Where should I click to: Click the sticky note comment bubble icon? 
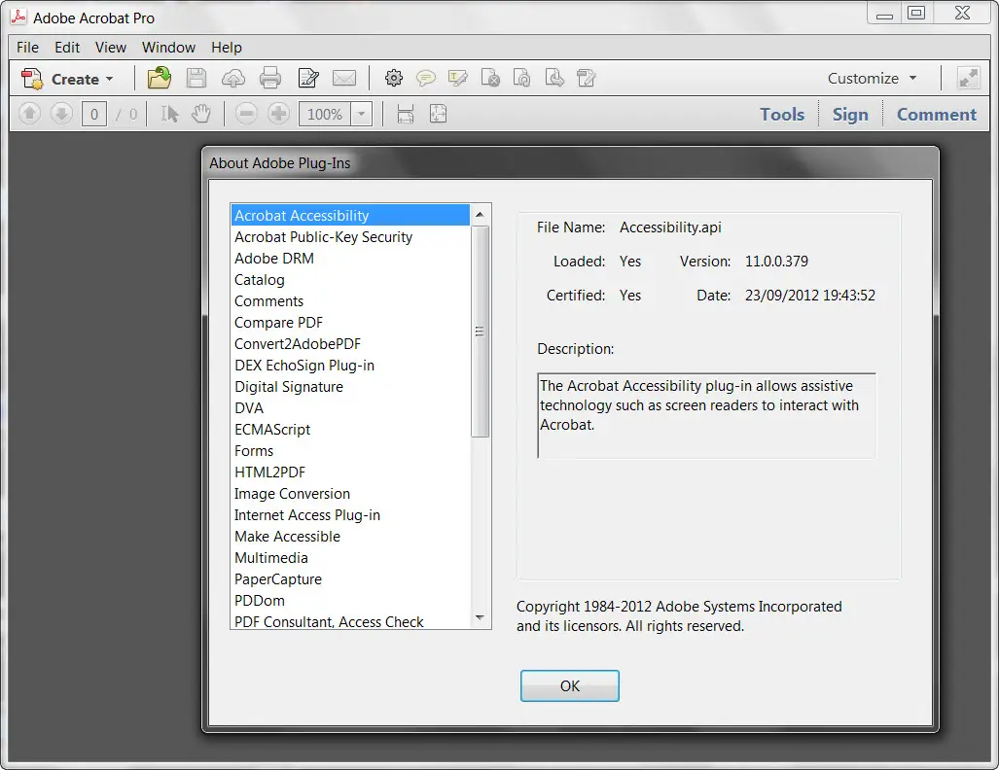point(426,78)
